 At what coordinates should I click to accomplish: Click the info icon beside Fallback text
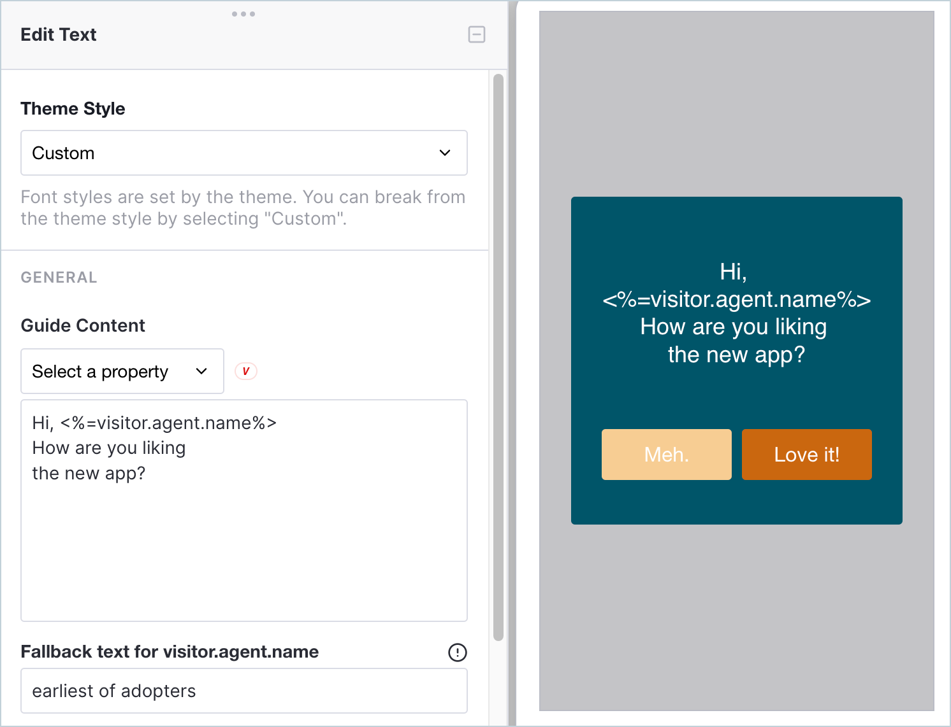pyautogui.click(x=458, y=652)
